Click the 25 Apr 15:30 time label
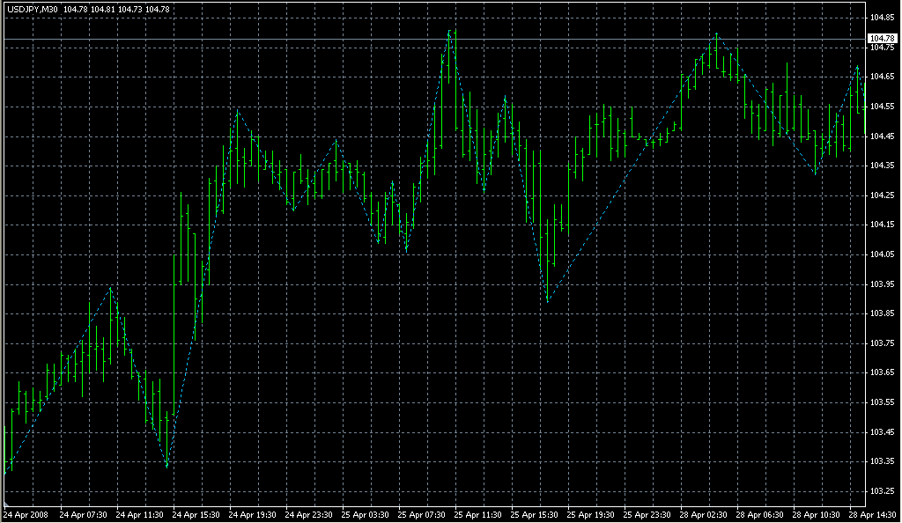This screenshot has width=902, height=523. click(534, 514)
